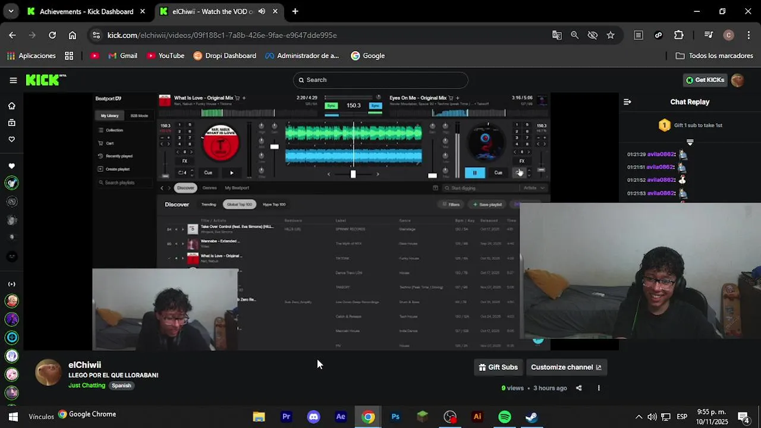Image resolution: width=761 pixels, height=428 pixels.
Task: Open more options beside share icon
Action: point(599,388)
